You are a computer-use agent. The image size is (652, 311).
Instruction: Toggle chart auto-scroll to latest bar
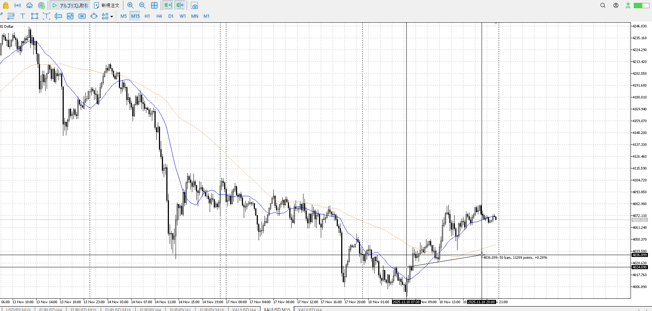pos(168,5)
